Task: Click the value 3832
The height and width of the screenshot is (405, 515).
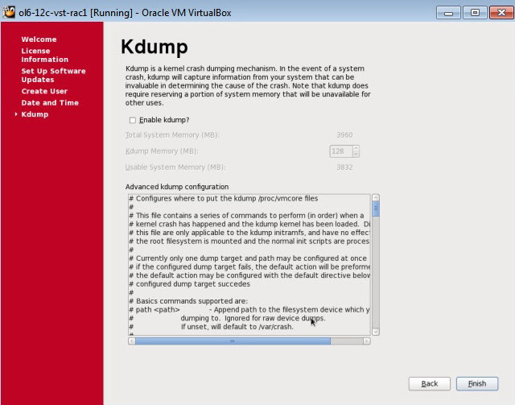Action: [344, 167]
